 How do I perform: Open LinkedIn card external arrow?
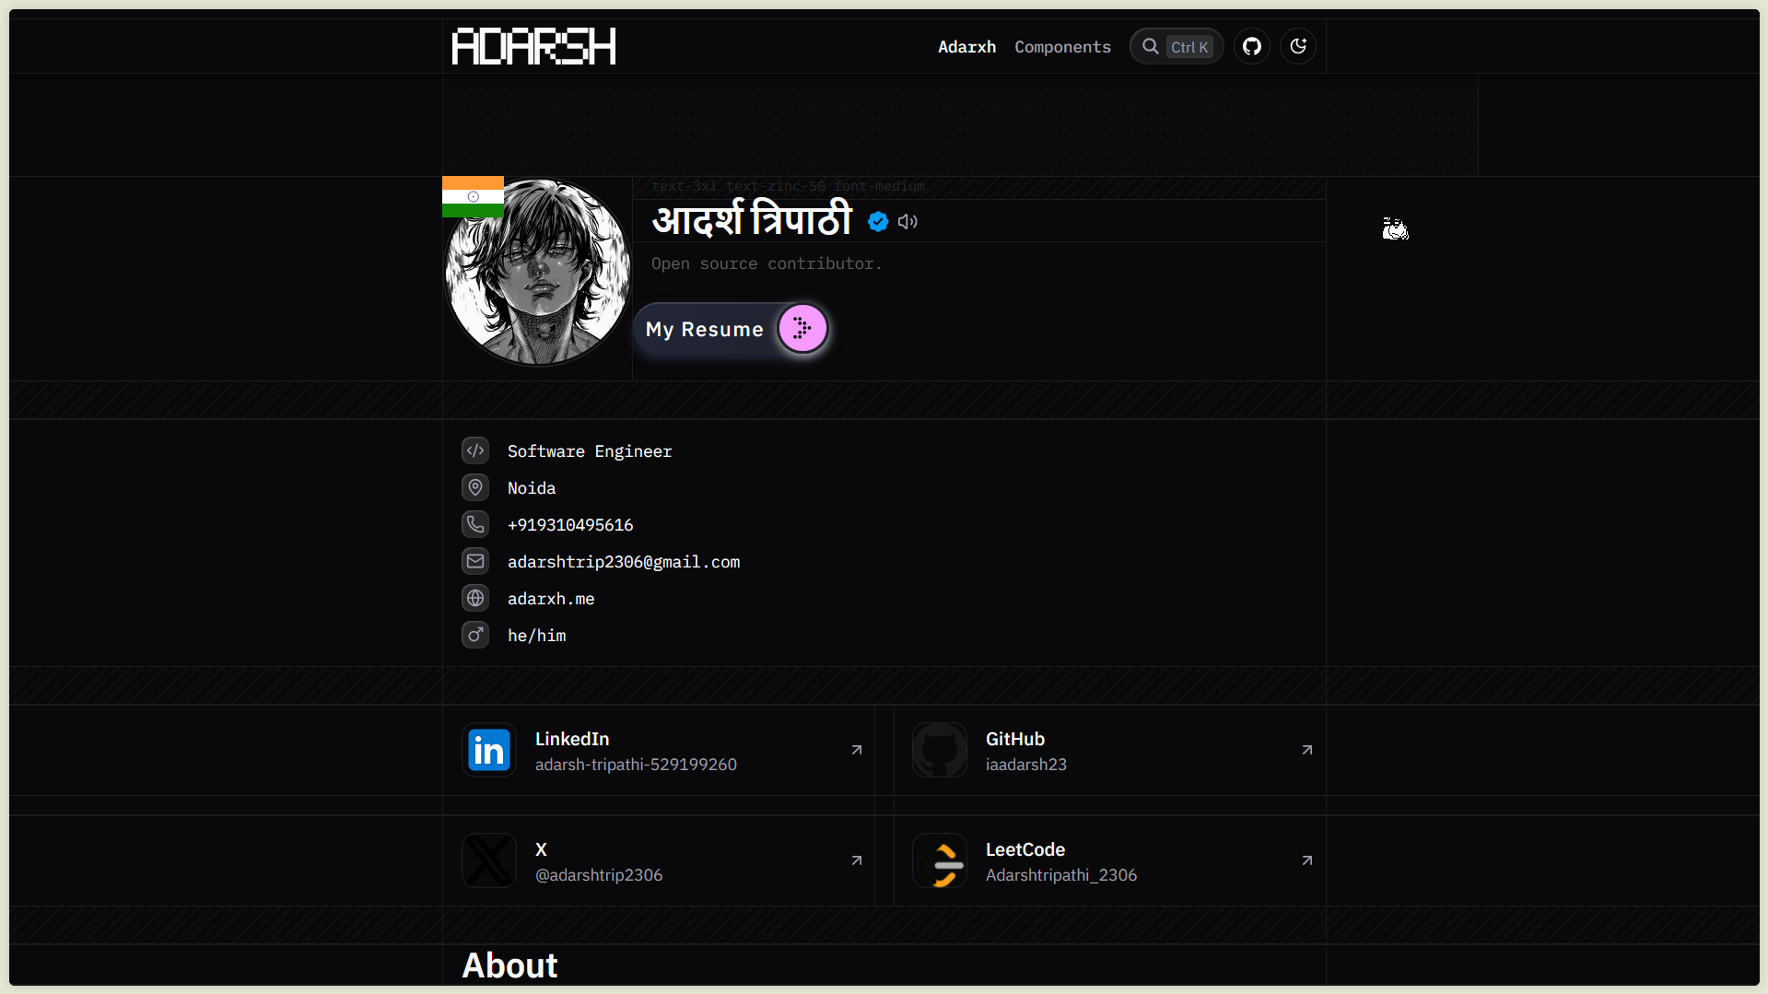point(856,750)
